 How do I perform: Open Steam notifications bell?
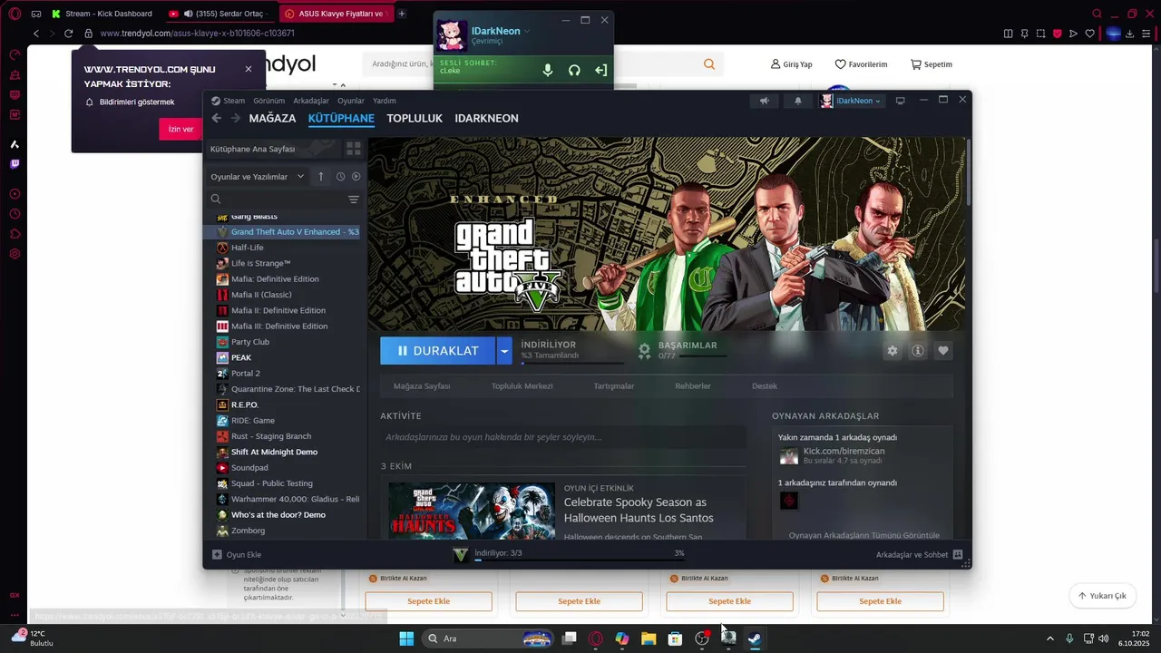(798, 101)
